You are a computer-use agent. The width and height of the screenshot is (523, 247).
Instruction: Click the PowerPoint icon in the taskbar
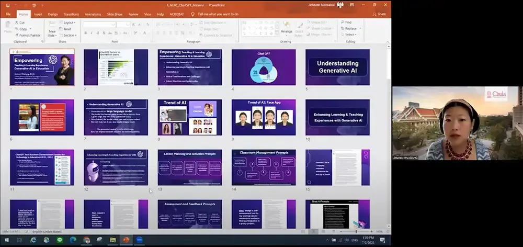click(x=126, y=240)
